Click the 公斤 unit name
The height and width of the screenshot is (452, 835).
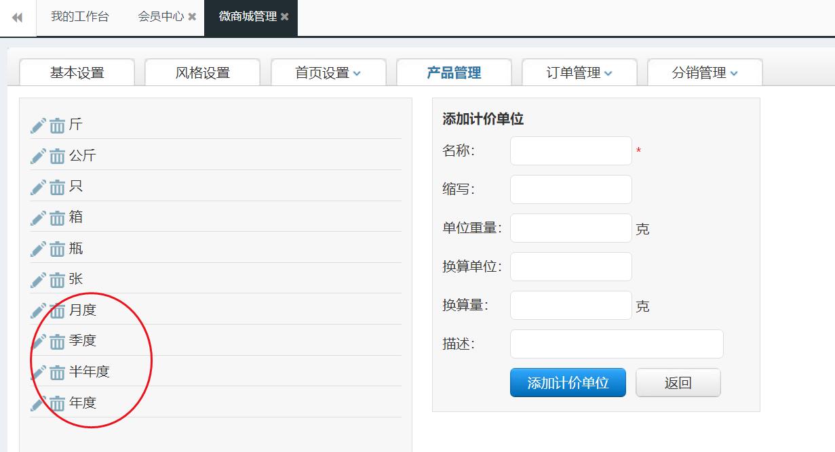[x=83, y=156]
